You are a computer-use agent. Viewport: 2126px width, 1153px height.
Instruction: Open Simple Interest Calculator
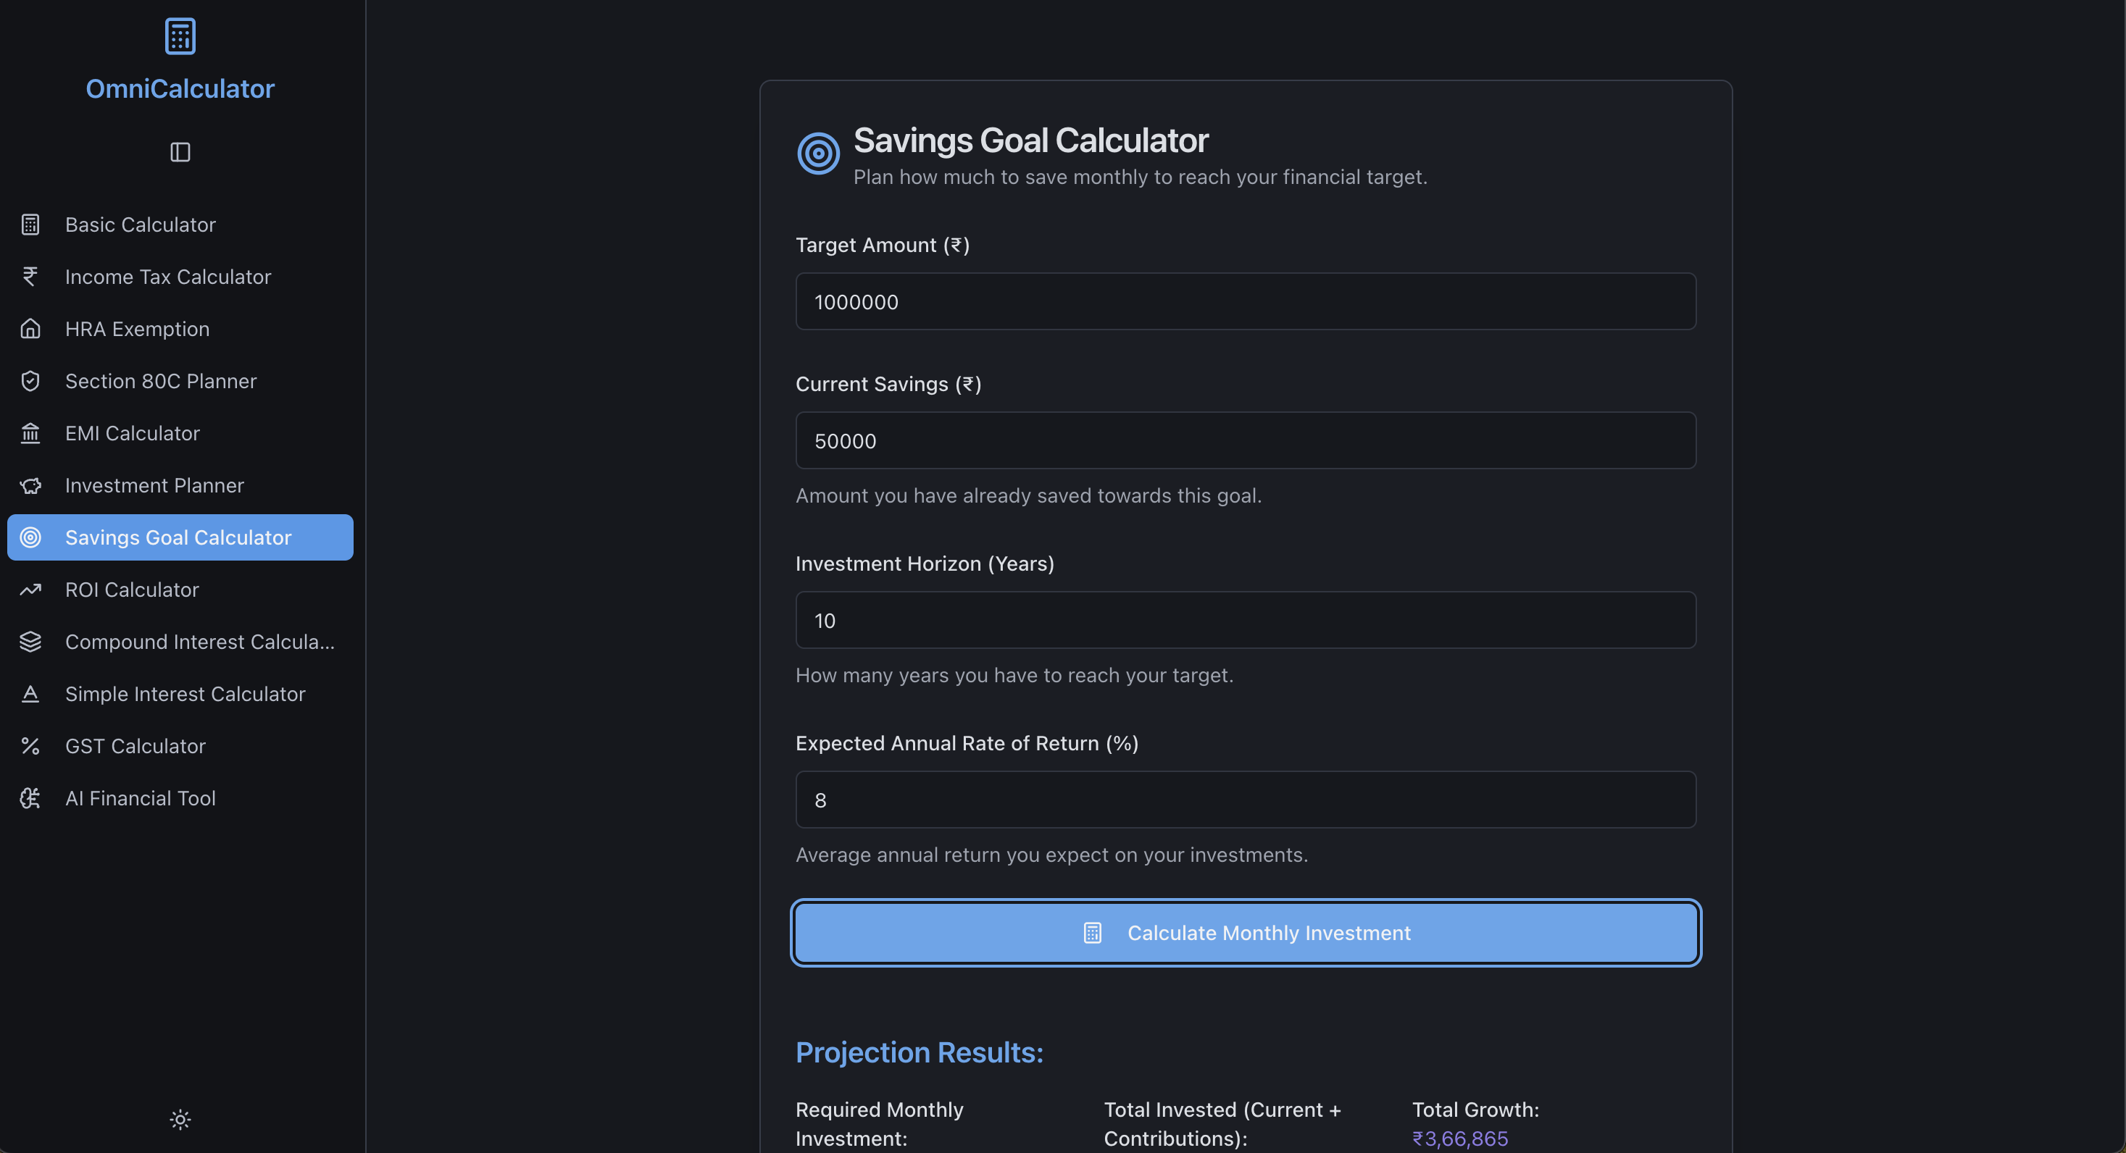184,694
